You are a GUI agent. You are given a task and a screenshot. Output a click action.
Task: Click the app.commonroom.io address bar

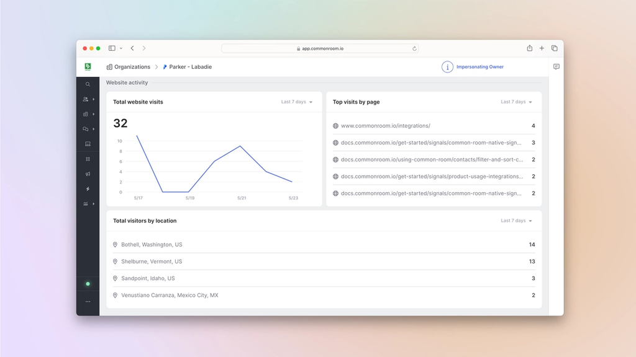pos(320,48)
